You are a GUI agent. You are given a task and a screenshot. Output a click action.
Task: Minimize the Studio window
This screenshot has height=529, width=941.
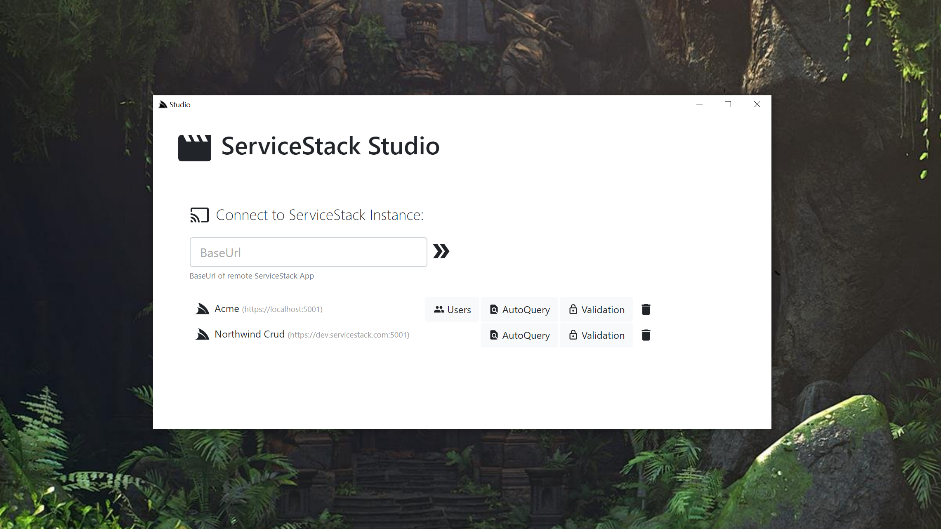pos(699,104)
